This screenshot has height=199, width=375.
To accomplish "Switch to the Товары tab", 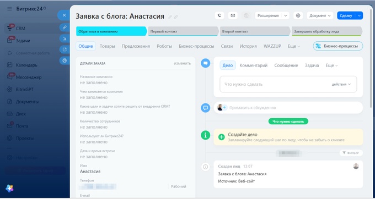I will point(108,46).
